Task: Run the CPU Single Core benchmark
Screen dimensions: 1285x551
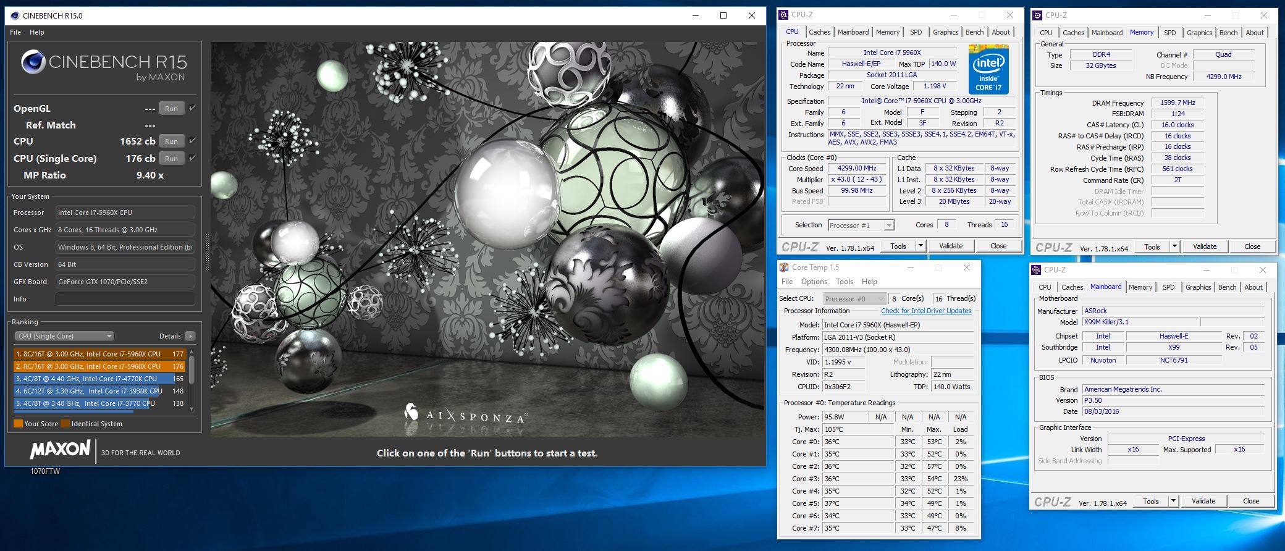Action: (171, 159)
